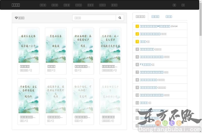The image size is (202, 133).
Task: Click the rightmost link in the top navbar
Action: tap(183, 5)
